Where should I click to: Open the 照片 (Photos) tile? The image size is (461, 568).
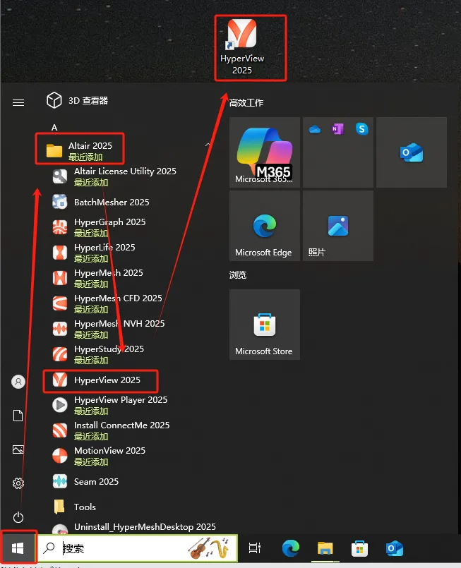(x=337, y=226)
